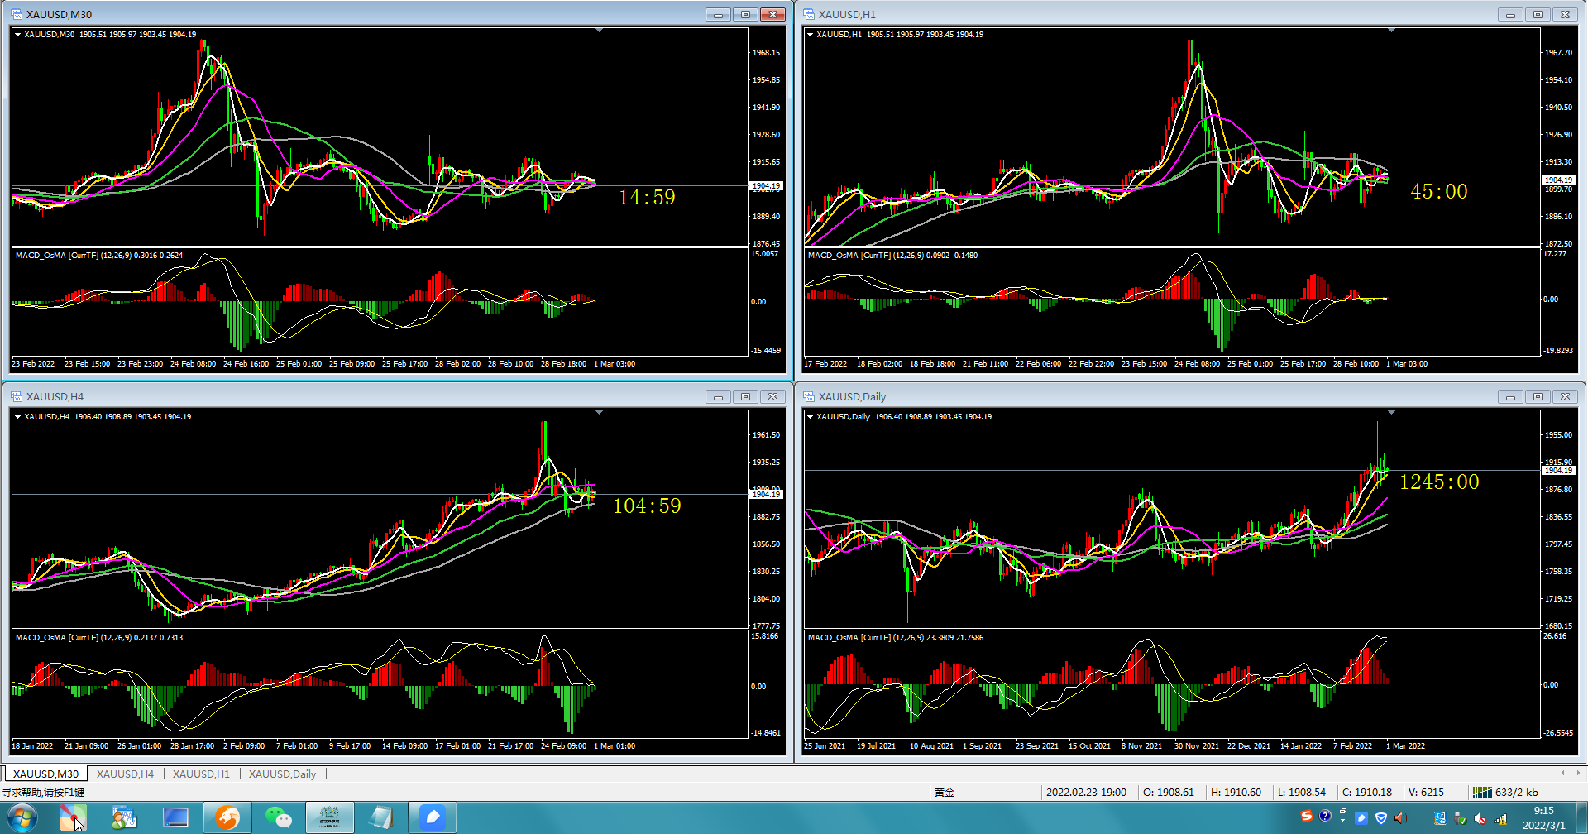Image resolution: width=1588 pixels, height=834 pixels.
Task: Restore the XAUUSD,H4 chart window
Action: pos(745,396)
